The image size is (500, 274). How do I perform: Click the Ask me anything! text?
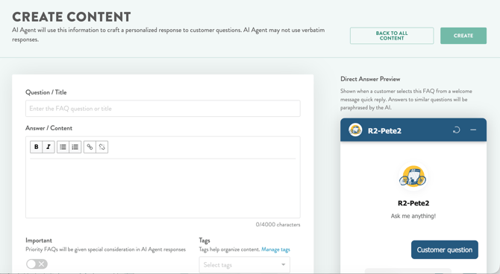click(x=413, y=216)
